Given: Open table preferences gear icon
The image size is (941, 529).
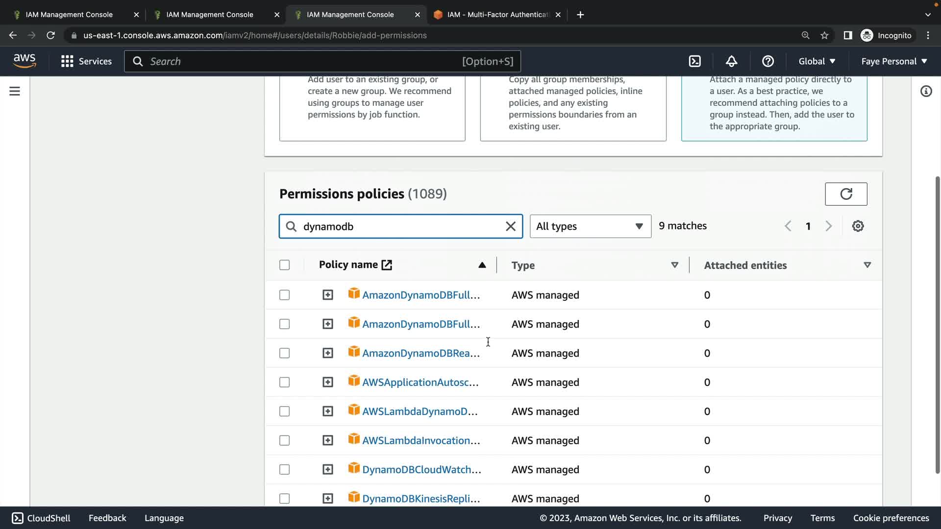Looking at the screenshot, I should (x=858, y=226).
